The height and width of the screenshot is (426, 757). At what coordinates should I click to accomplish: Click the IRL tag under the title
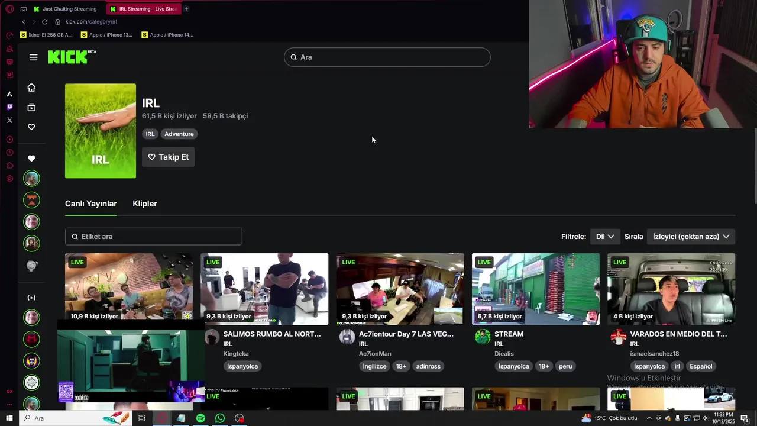click(150, 134)
